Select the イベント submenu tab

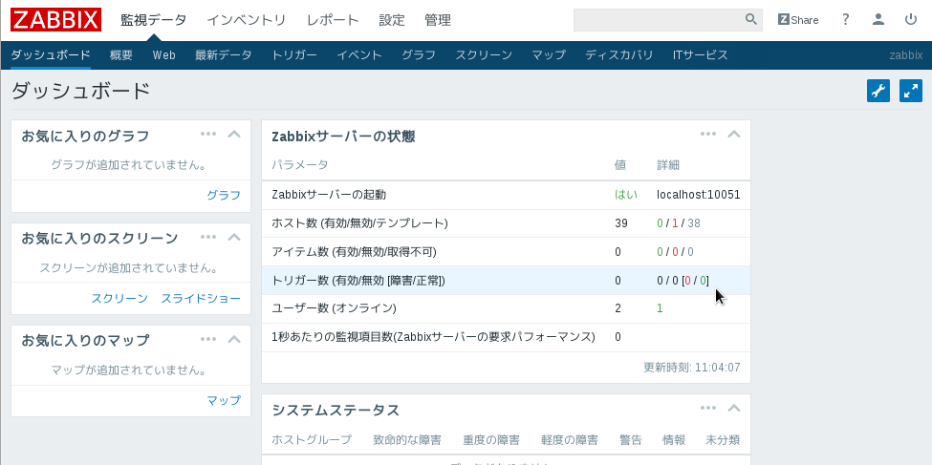tap(359, 55)
